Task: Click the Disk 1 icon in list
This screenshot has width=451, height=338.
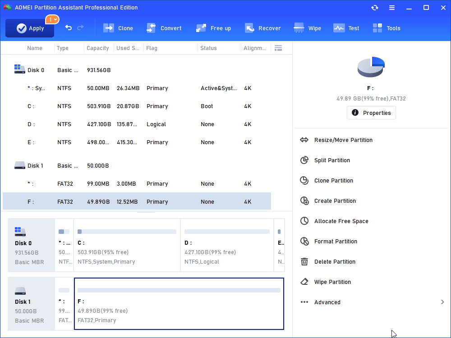Action: 19,165
